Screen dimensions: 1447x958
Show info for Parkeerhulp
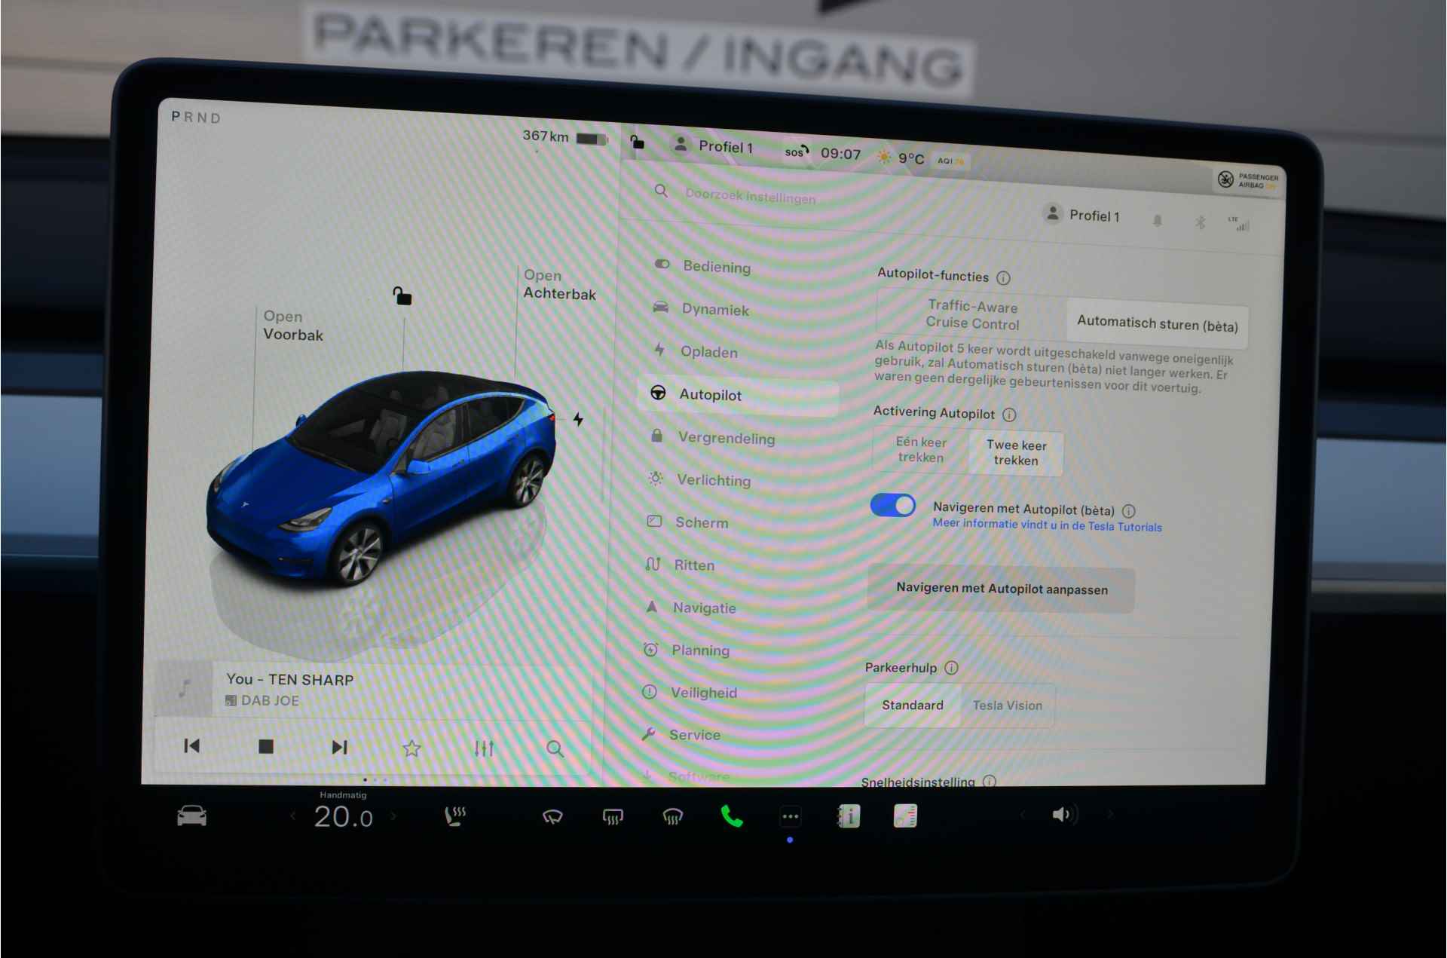[951, 668]
